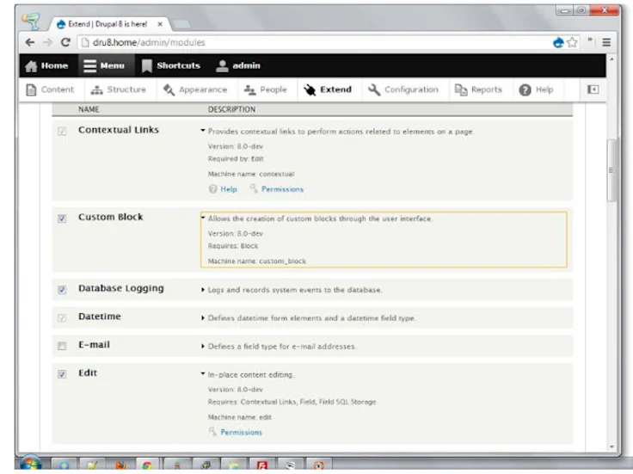633x474 pixels.
Task: Click the browser forward arrow
Action: coord(47,42)
